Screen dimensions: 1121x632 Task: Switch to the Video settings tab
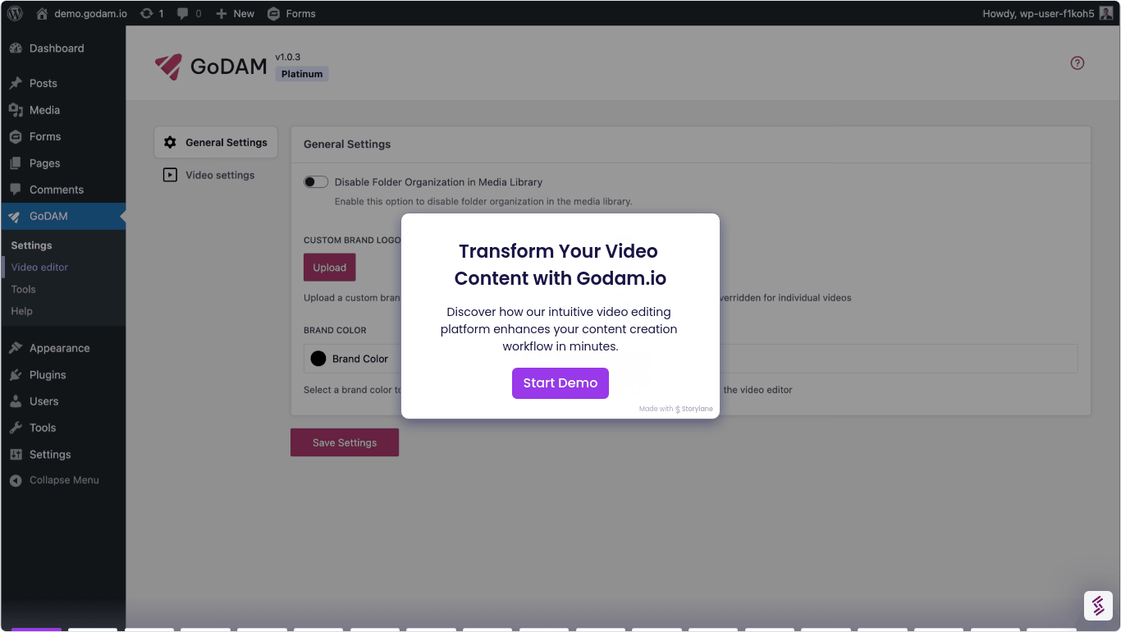click(216, 175)
